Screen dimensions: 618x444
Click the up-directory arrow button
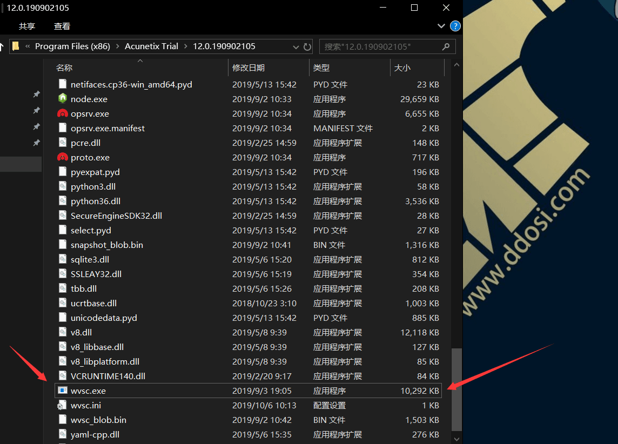(x=2, y=46)
